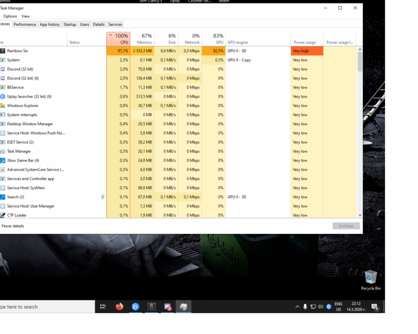This screenshot has width=418, height=334.
Task: Click the Task Manager process icon
Action: tap(2, 151)
